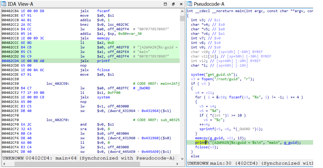Click memcpy call target at 00402CC8

tap(104, 38)
